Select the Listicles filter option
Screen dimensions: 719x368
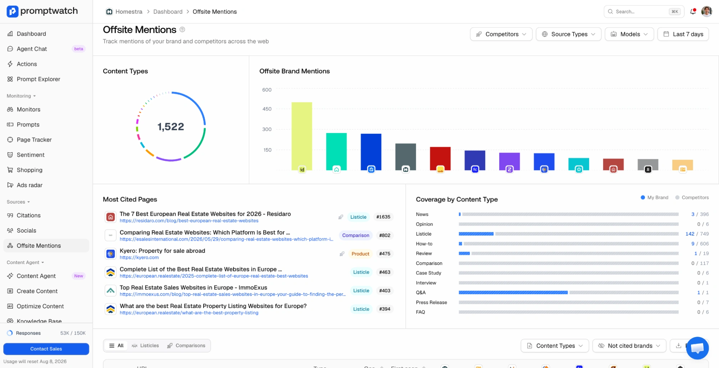(145, 346)
